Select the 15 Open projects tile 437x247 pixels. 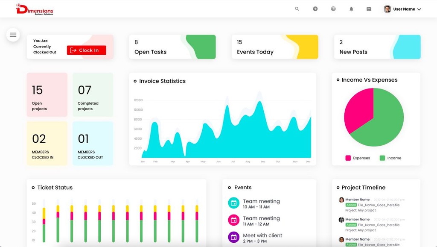click(47, 94)
